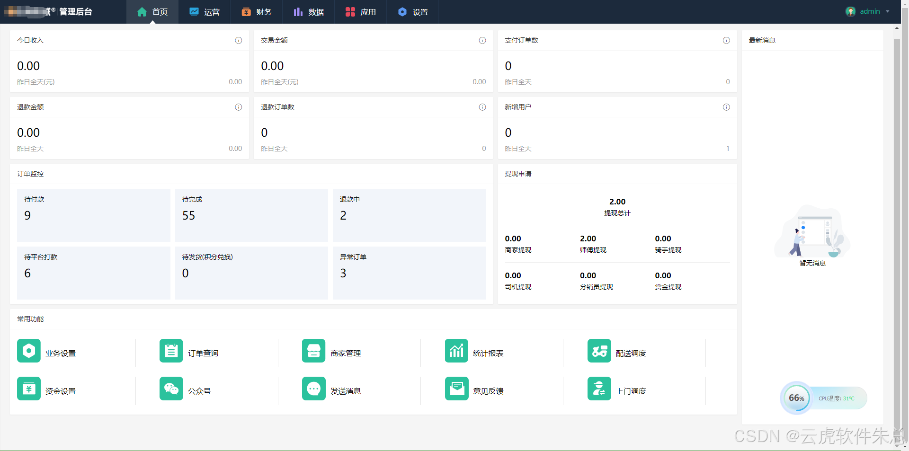This screenshot has height=451, width=909.
Task: View the 待付款 orders tile
Action: pos(94,215)
